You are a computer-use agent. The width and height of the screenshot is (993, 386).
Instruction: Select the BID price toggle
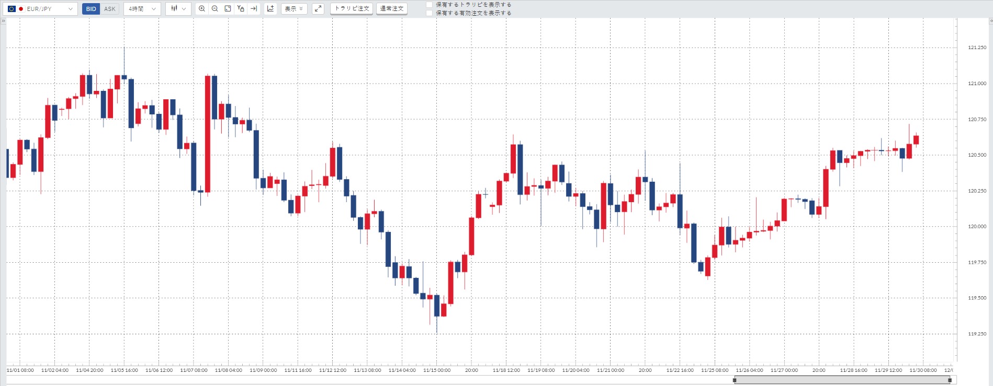(x=91, y=9)
